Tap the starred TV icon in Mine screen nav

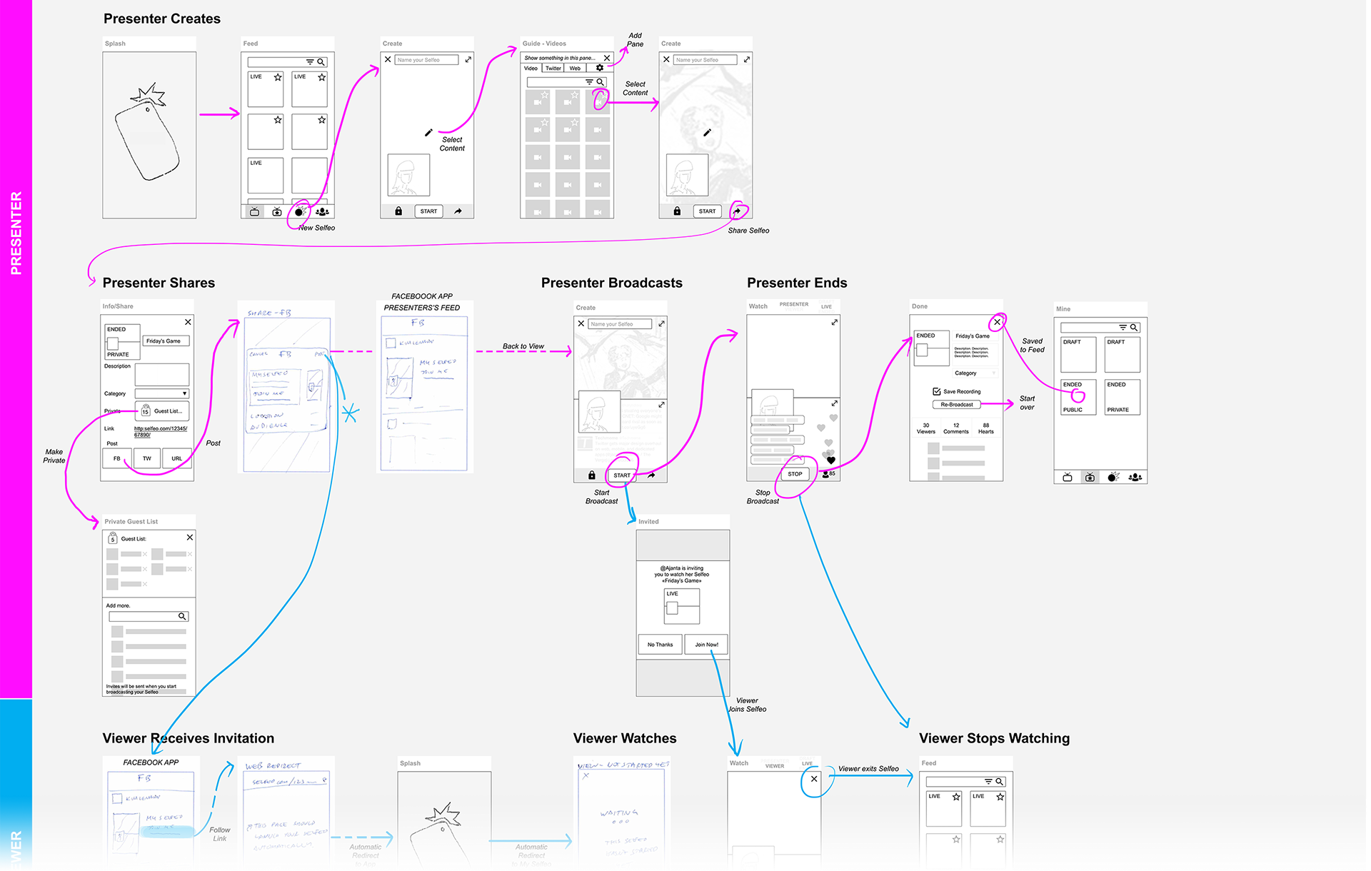click(1090, 477)
